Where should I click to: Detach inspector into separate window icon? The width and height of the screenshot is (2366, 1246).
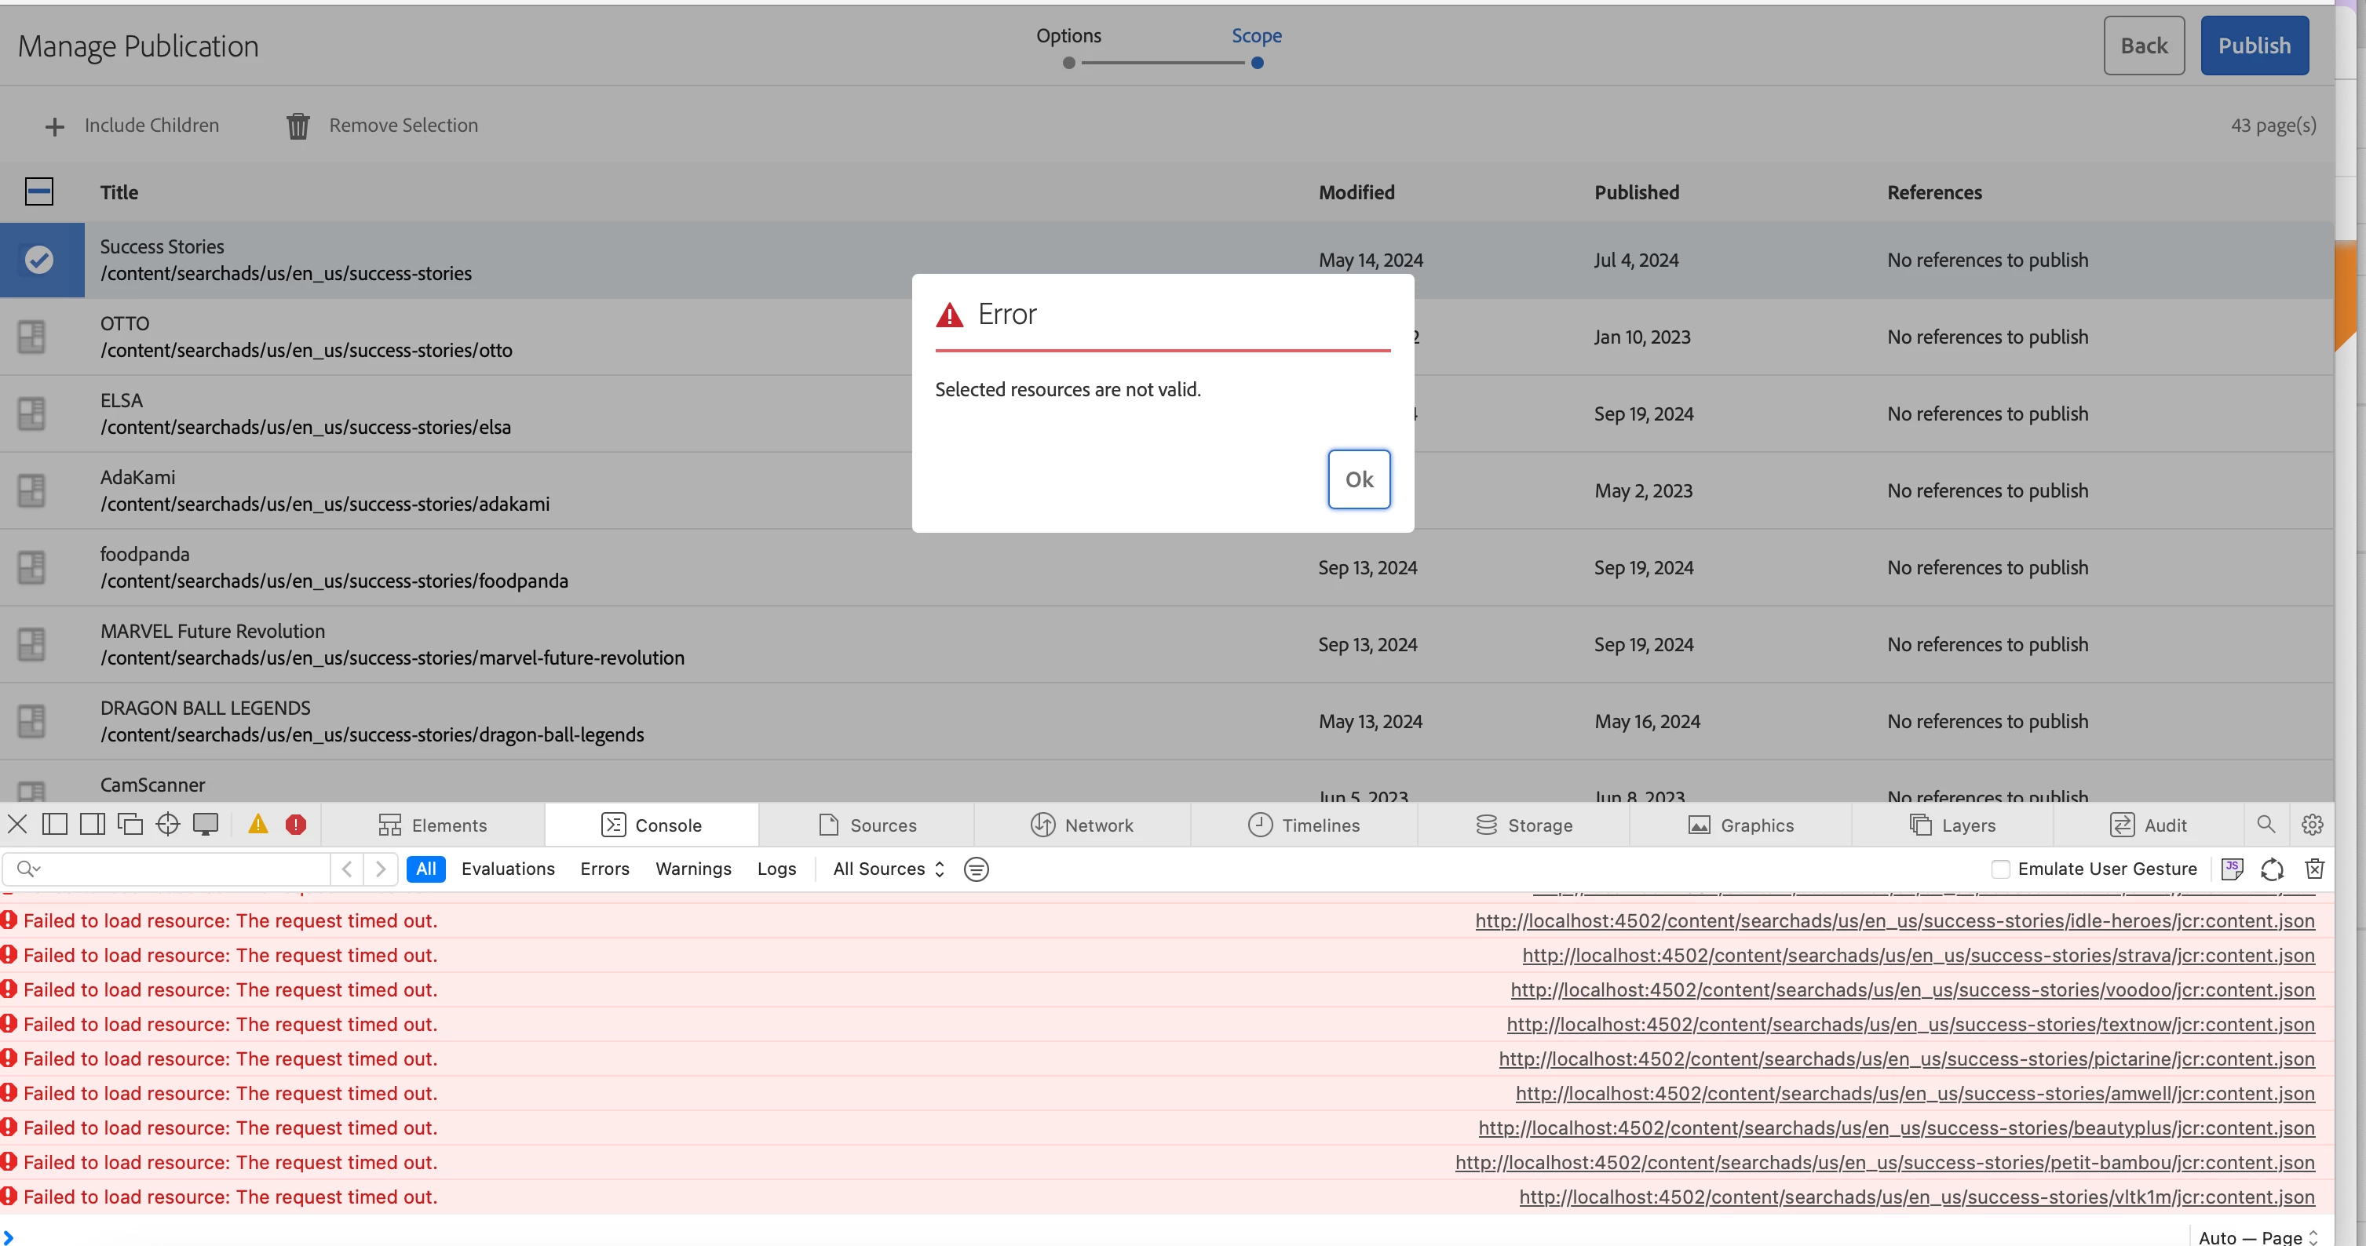(x=130, y=825)
